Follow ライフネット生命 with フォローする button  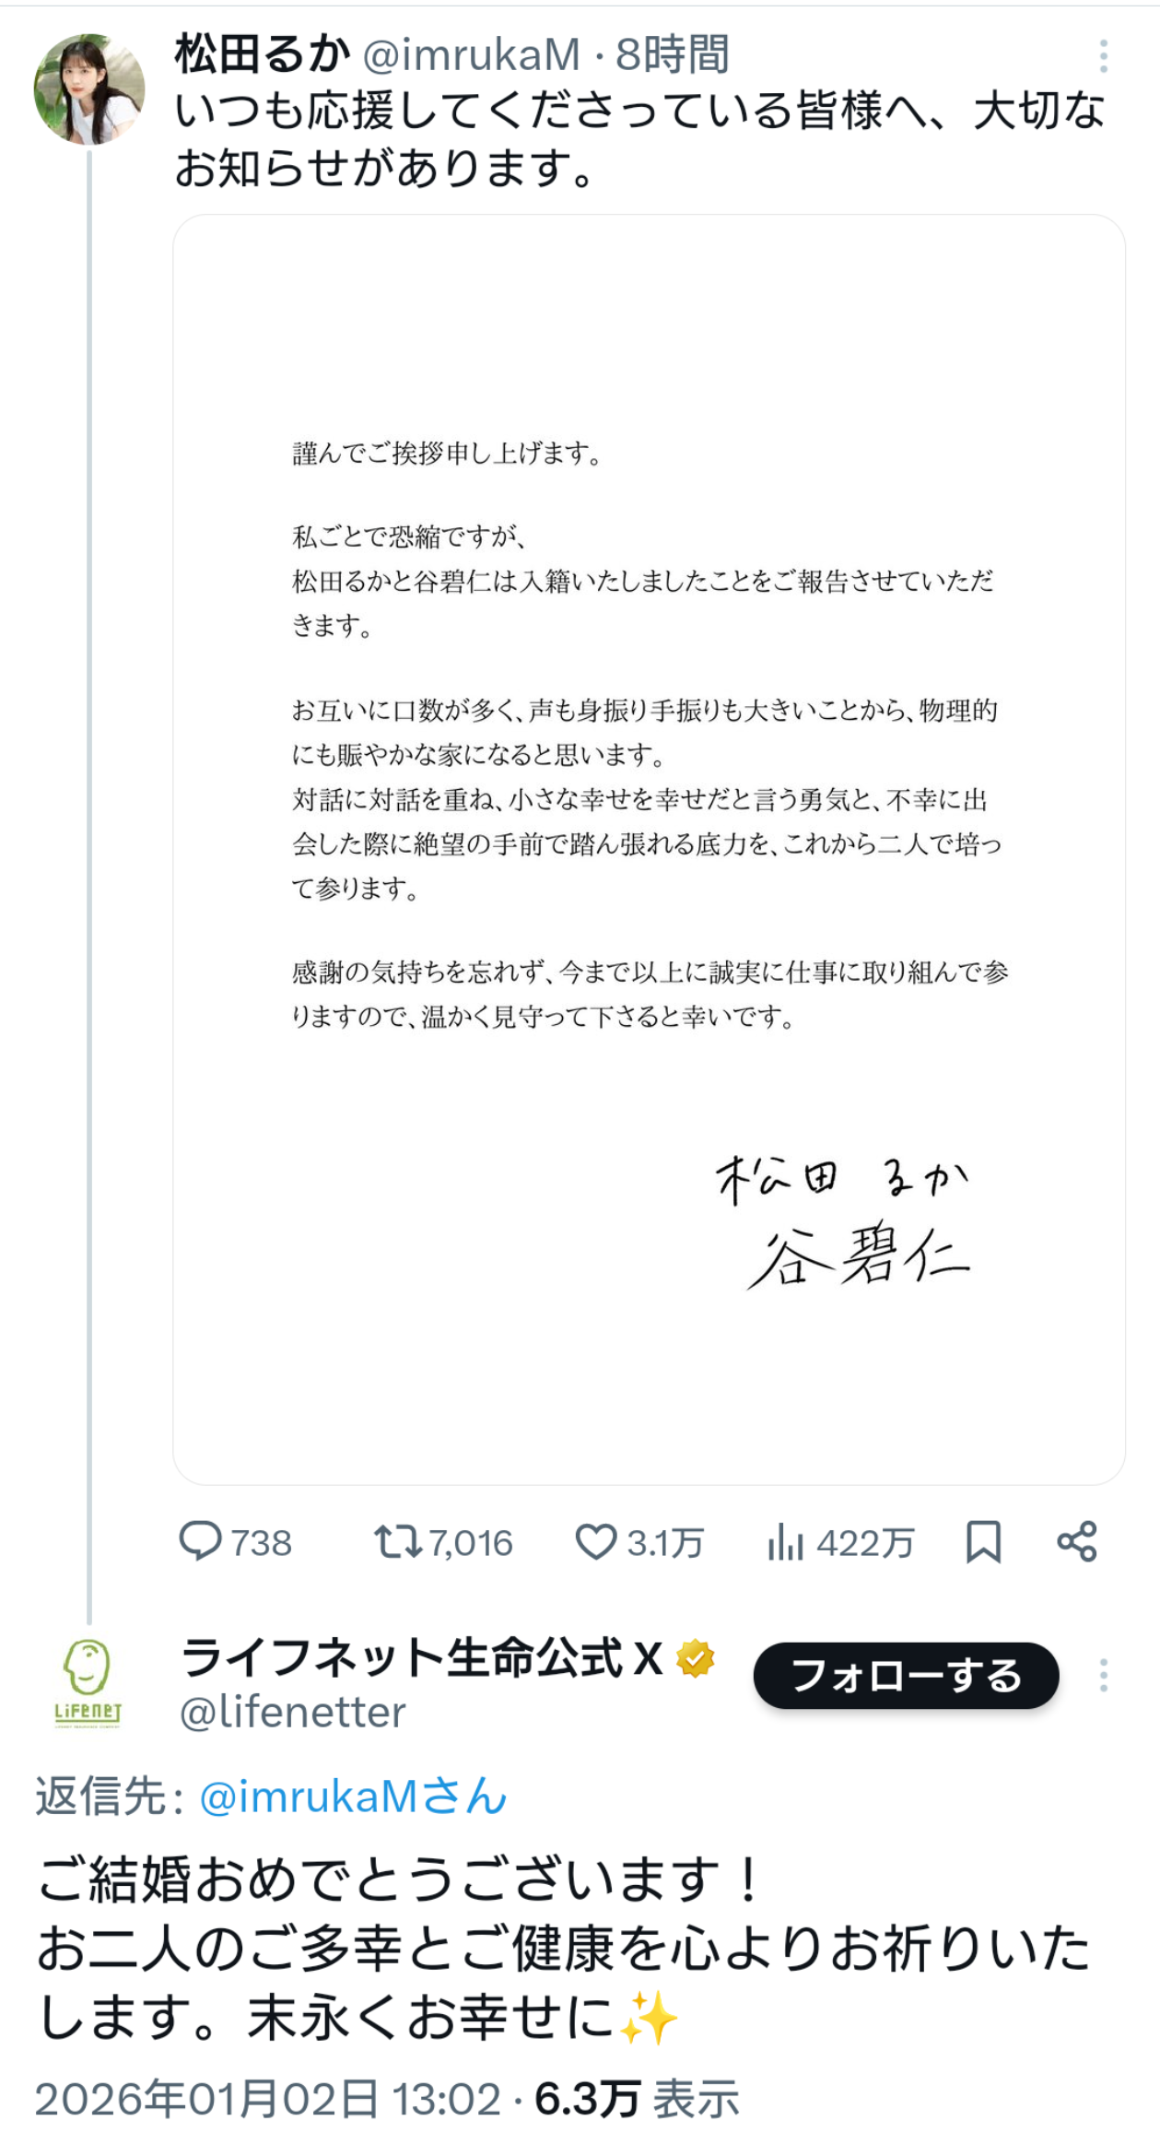[906, 1675]
